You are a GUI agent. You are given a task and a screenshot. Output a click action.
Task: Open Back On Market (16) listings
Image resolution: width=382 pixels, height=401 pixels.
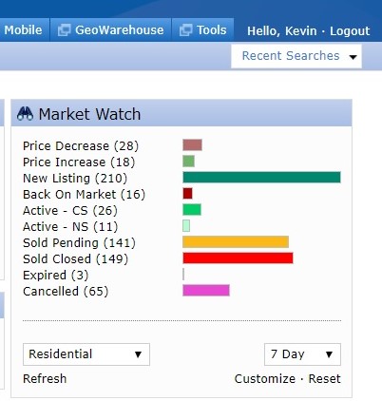(x=84, y=194)
